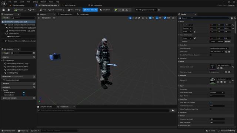Open the Tools menu

[51, 2]
